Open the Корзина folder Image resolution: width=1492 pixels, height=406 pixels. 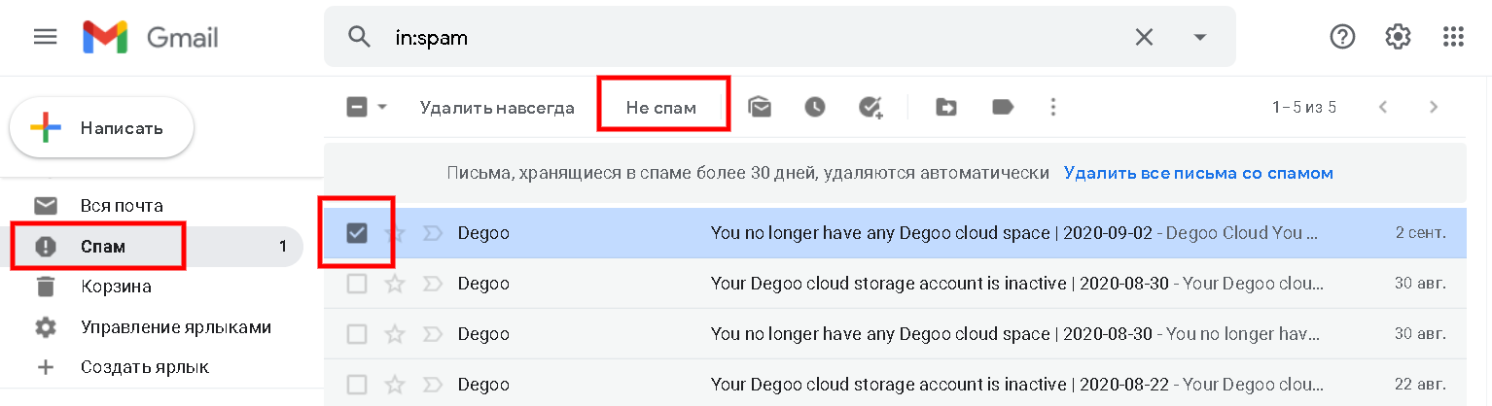click(116, 287)
